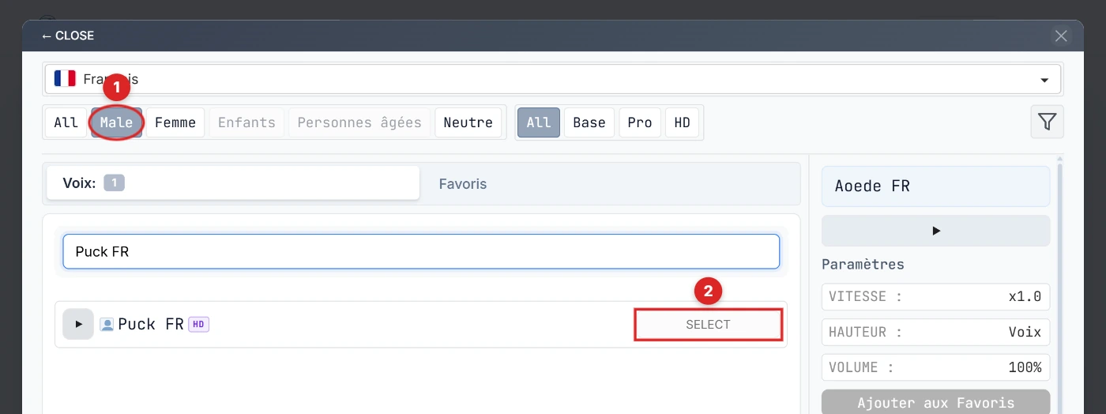
Task: Click the HD badge beside Puck FR
Action: coord(199,324)
